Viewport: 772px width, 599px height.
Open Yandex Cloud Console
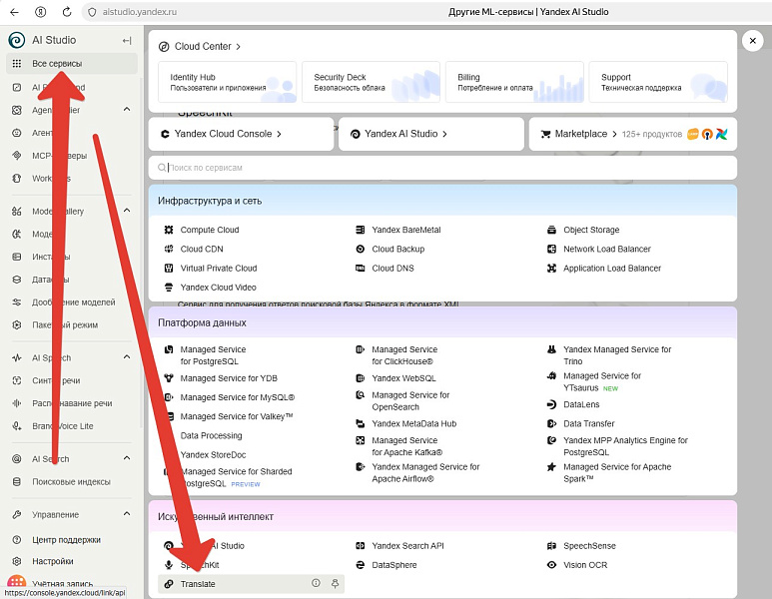pyautogui.click(x=241, y=134)
